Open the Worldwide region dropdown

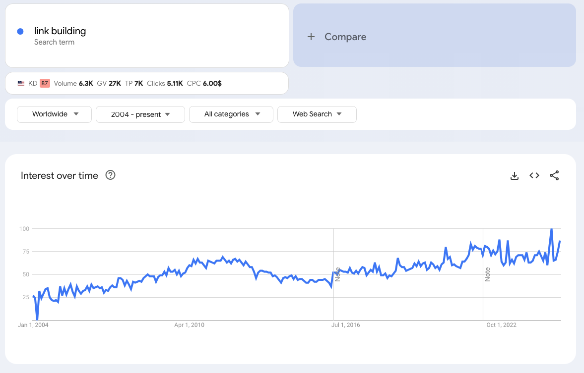pos(54,114)
